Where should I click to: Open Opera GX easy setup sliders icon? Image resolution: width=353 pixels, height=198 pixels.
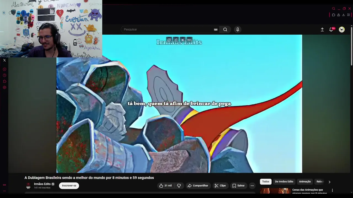[x=348, y=15]
